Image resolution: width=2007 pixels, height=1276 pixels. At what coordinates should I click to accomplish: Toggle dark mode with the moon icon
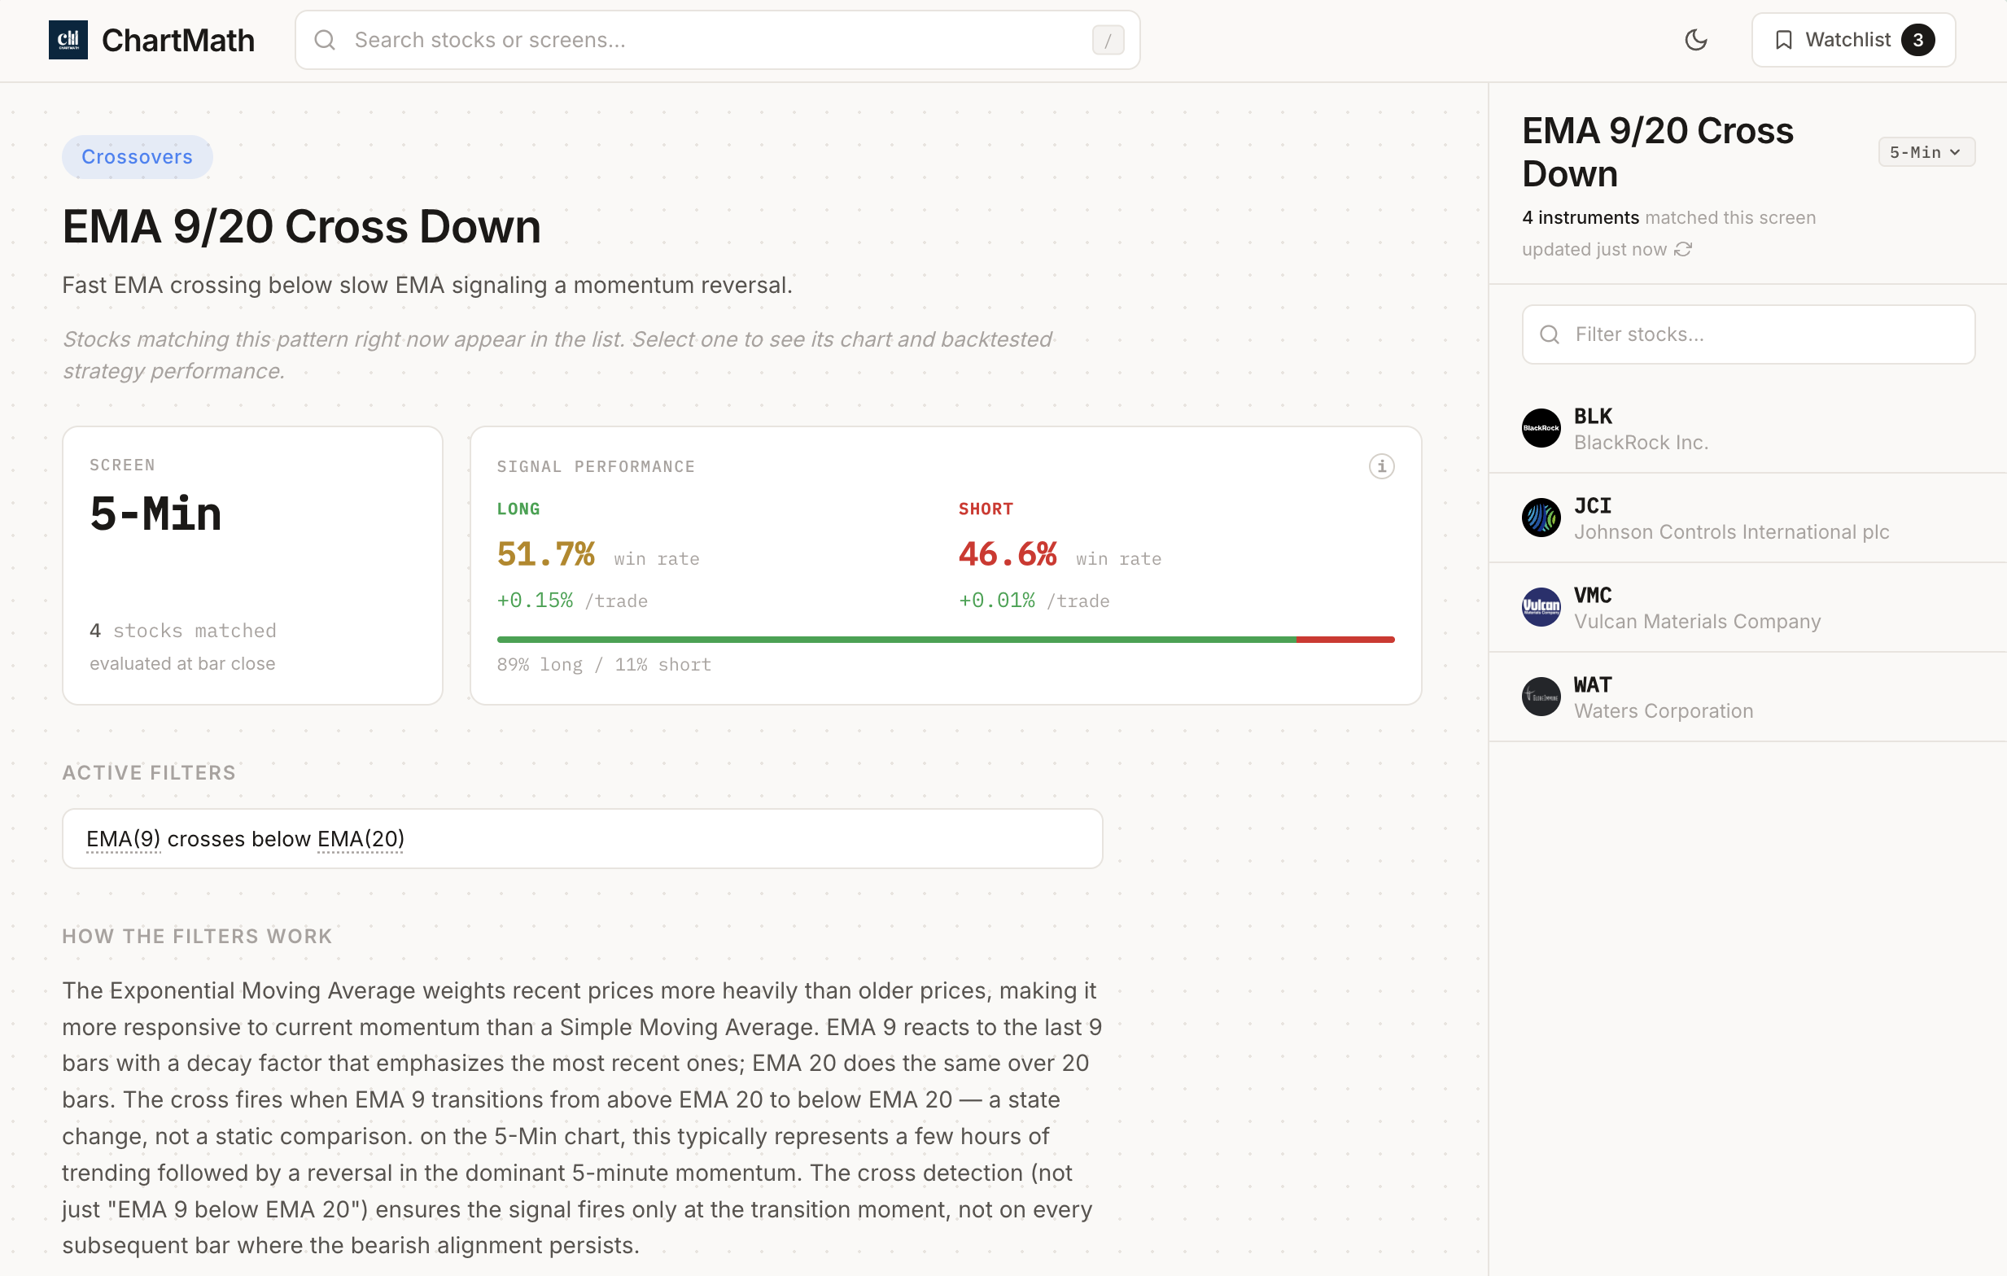1695,40
